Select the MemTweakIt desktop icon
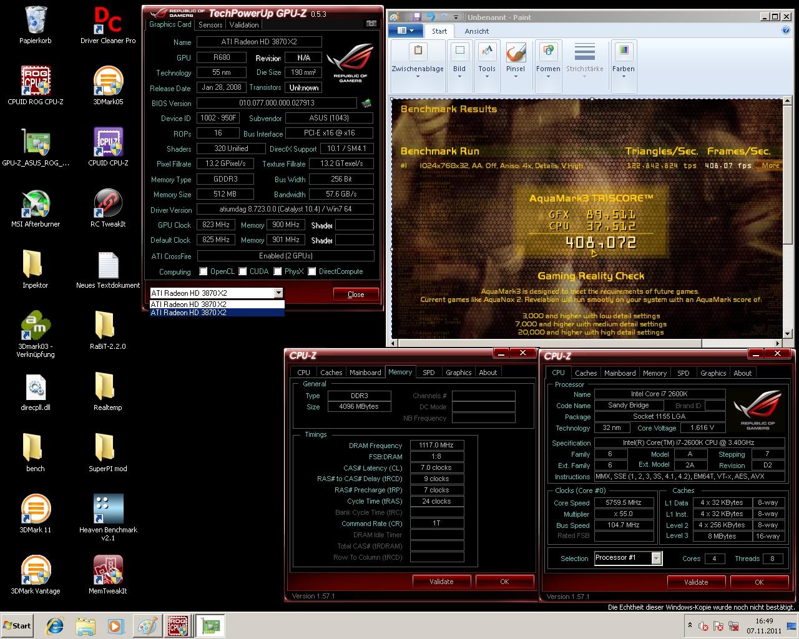 [x=107, y=575]
